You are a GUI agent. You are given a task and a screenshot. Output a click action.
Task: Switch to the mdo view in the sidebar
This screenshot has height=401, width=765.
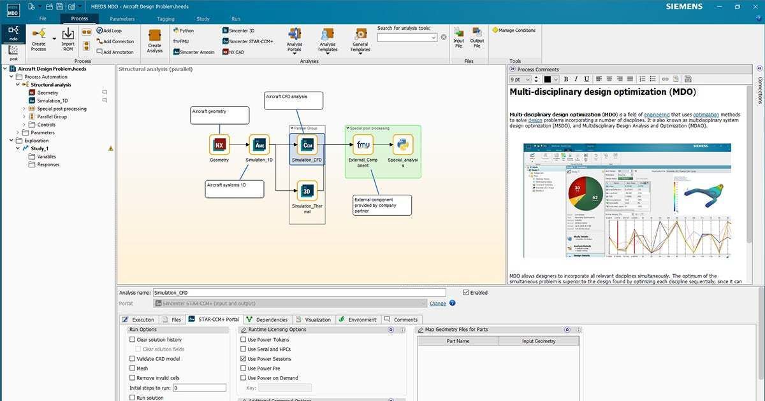click(13, 33)
